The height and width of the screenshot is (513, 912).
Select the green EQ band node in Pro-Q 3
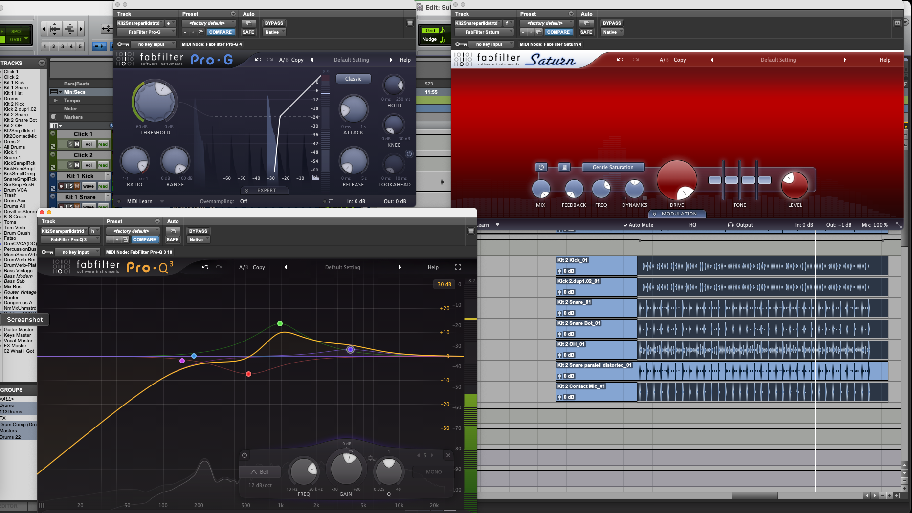(x=280, y=324)
